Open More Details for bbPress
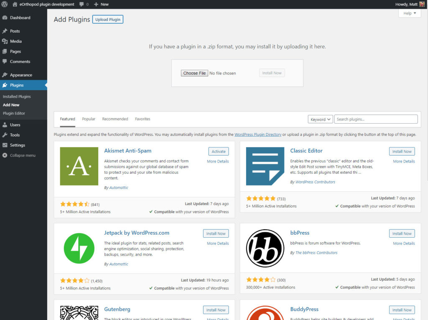 [x=404, y=243]
